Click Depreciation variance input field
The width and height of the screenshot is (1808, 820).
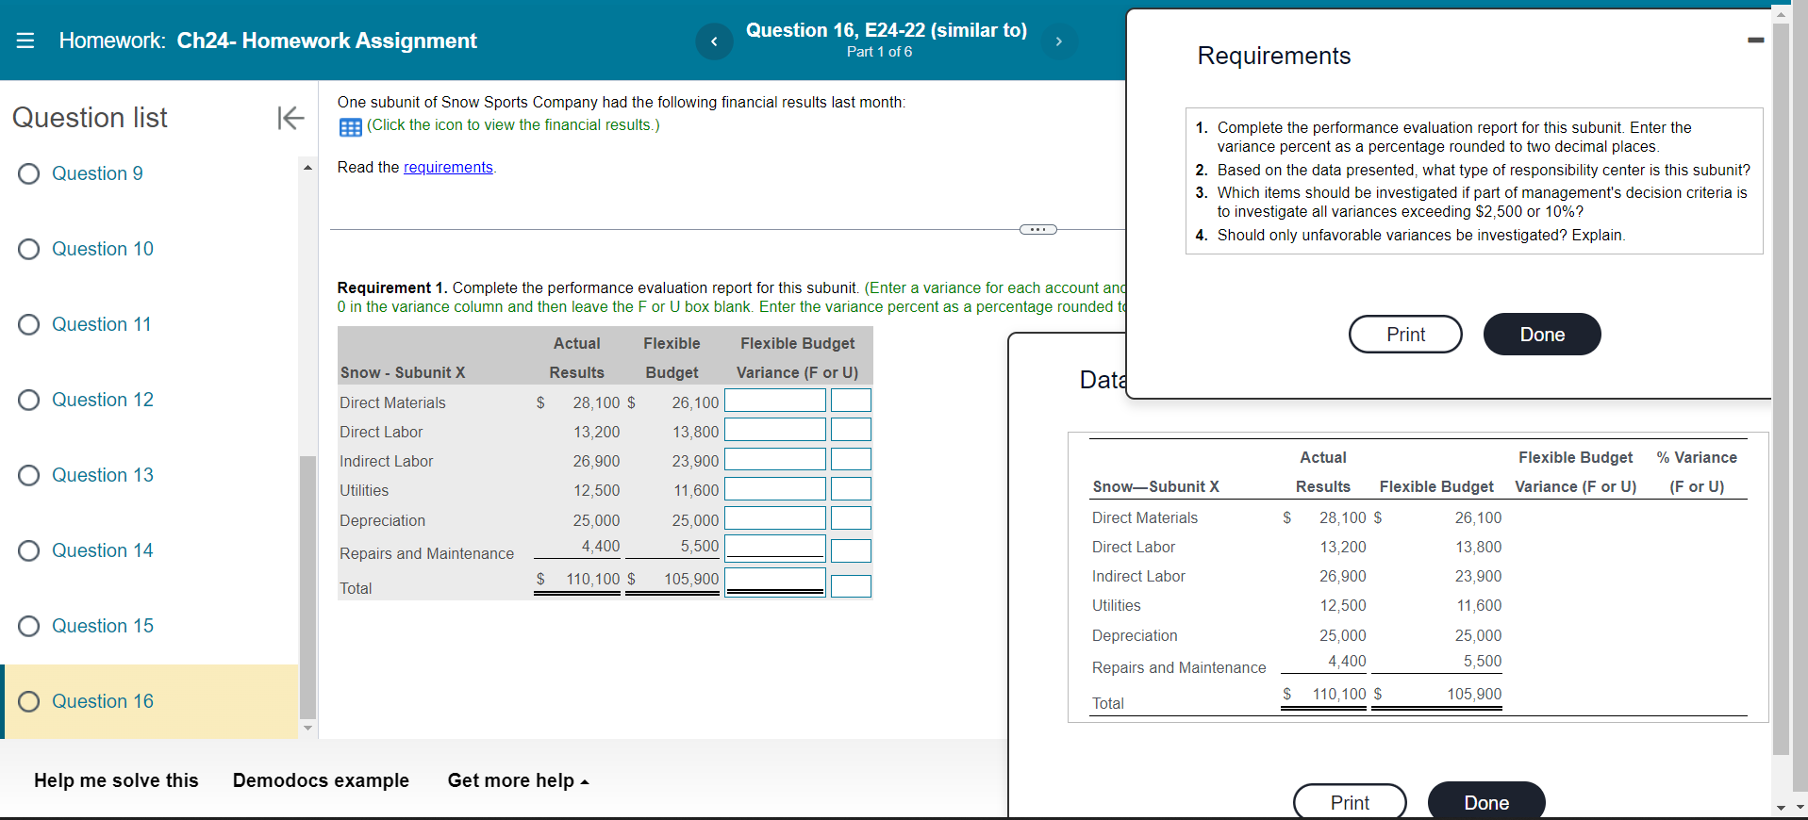[x=775, y=518]
